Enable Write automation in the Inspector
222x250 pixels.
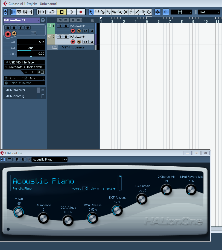(x=27, y=28)
